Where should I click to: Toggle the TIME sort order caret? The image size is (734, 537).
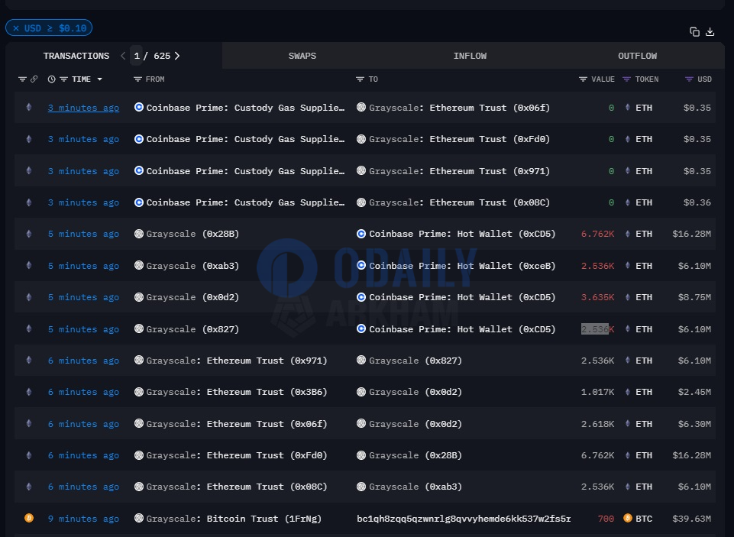[x=100, y=79]
